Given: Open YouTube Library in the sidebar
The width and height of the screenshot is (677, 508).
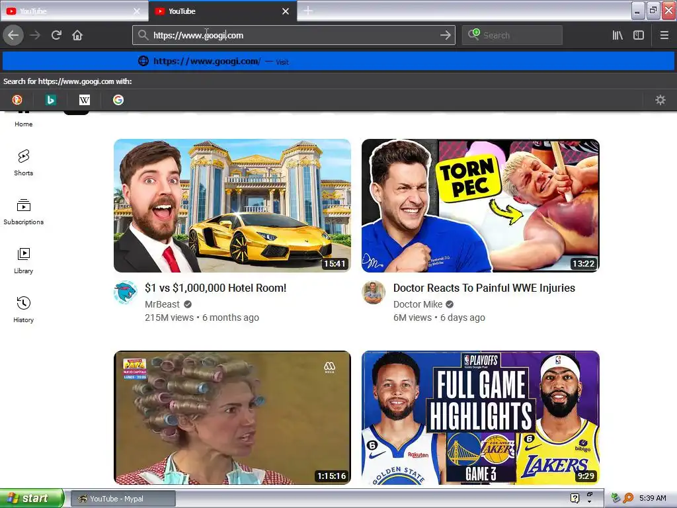Looking at the screenshot, I should (23, 261).
